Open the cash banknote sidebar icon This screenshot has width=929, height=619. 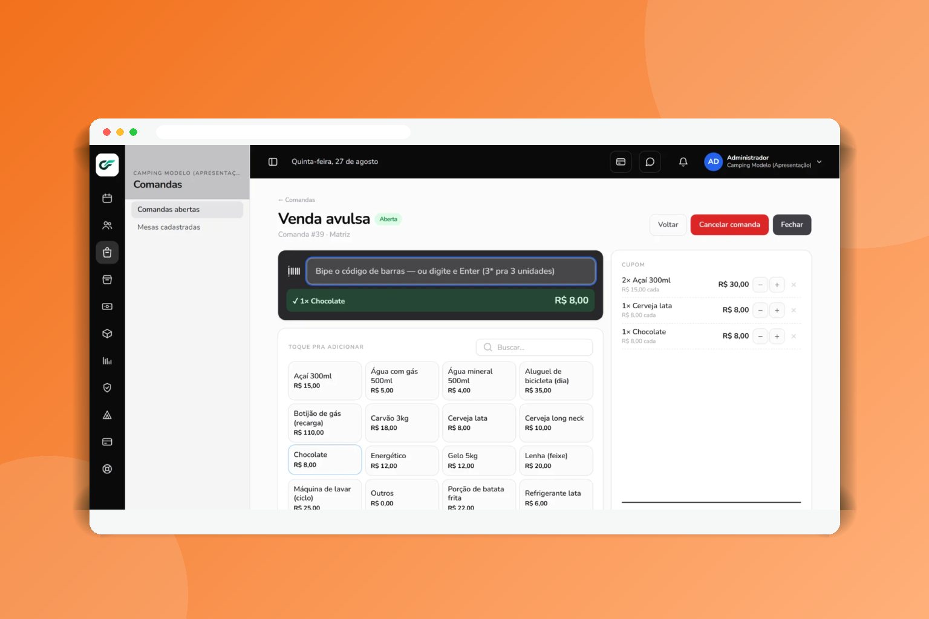[107, 306]
